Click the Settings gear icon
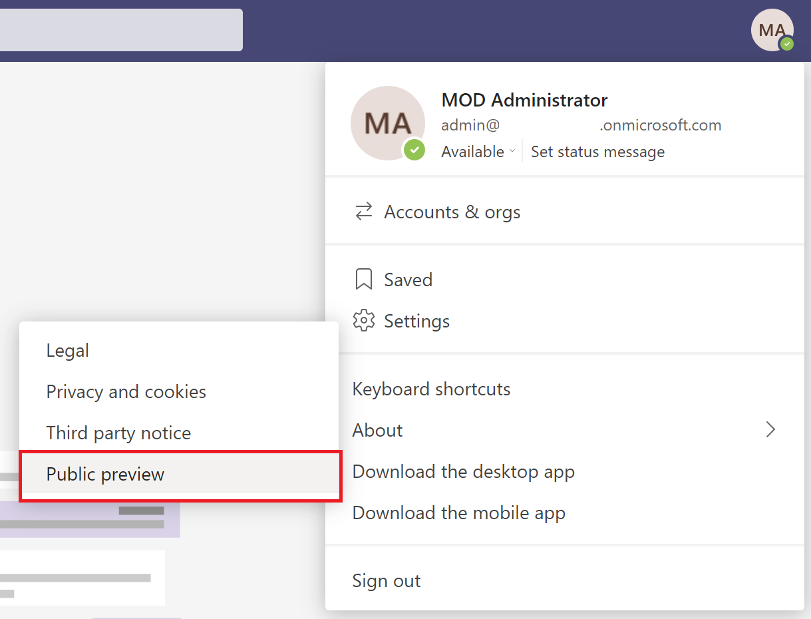Image resolution: width=811 pixels, height=619 pixels. (x=364, y=321)
